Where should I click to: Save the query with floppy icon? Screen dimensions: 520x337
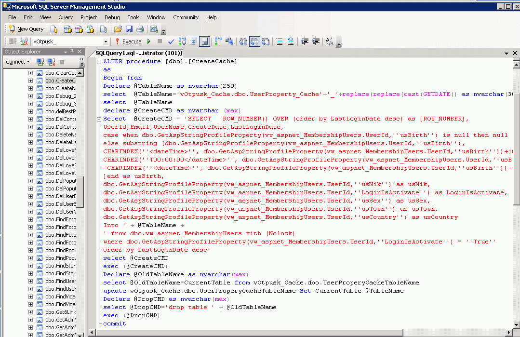[x=129, y=29]
